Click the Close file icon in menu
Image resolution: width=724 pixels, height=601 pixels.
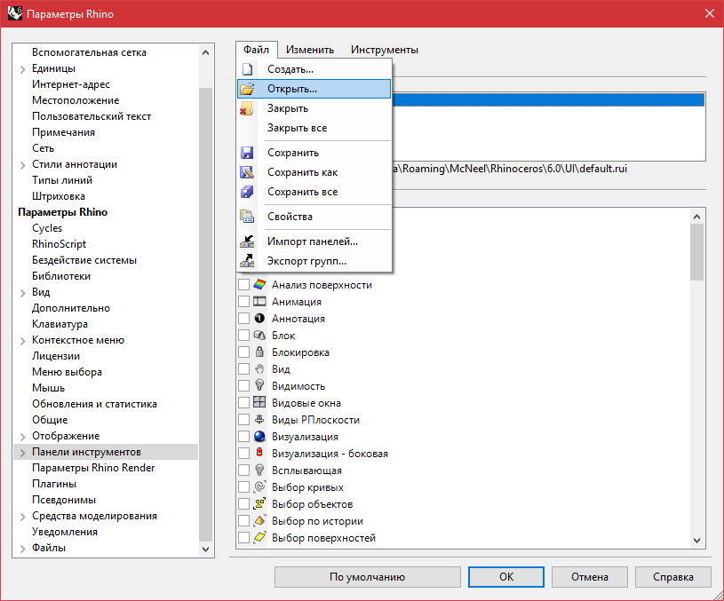(x=248, y=108)
